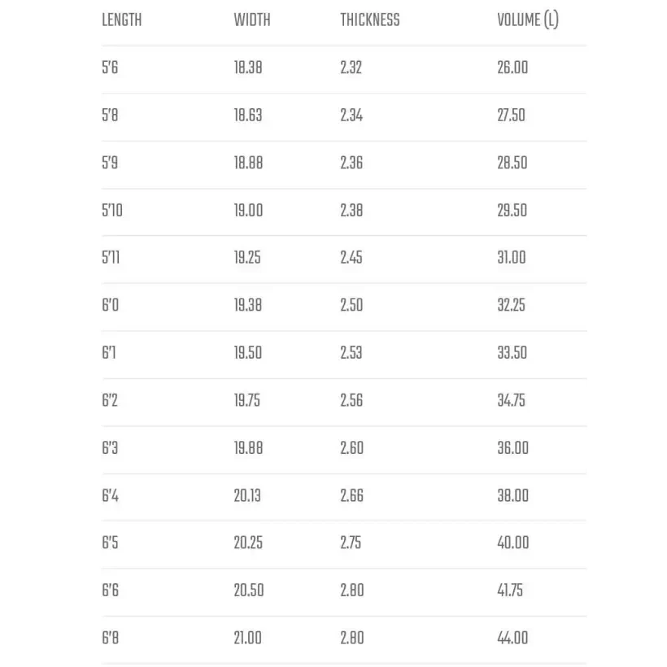Image resolution: width=667 pixels, height=667 pixels.
Task: Click the 19.38 width cell
Action: pyautogui.click(x=248, y=306)
